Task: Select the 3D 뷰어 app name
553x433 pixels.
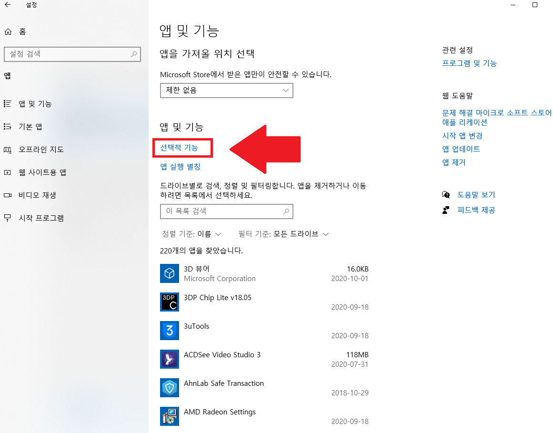Action: point(196,269)
